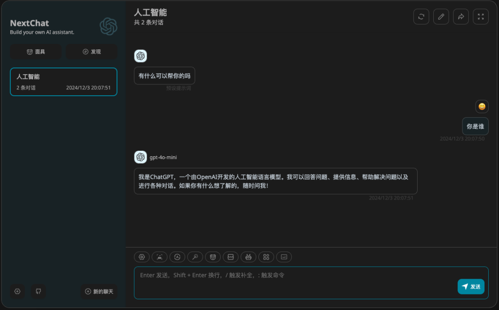This screenshot has width=499, height=310.
Task: Click the upload image icon
Action: click(x=160, y=257)
